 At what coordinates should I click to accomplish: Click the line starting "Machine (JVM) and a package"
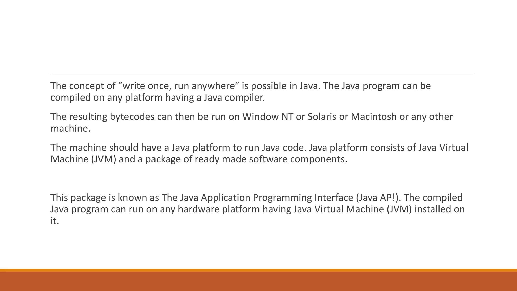coord(199,159)
